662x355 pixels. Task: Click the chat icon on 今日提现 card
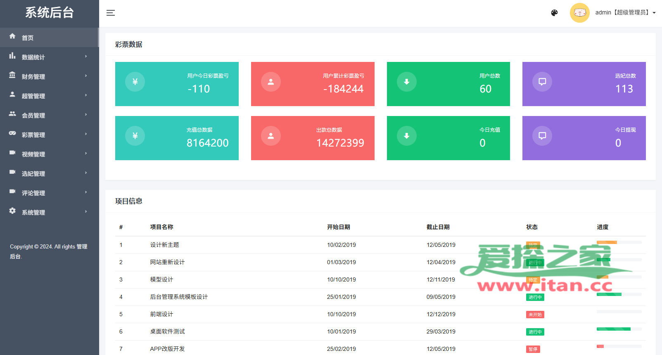(542, 136)
